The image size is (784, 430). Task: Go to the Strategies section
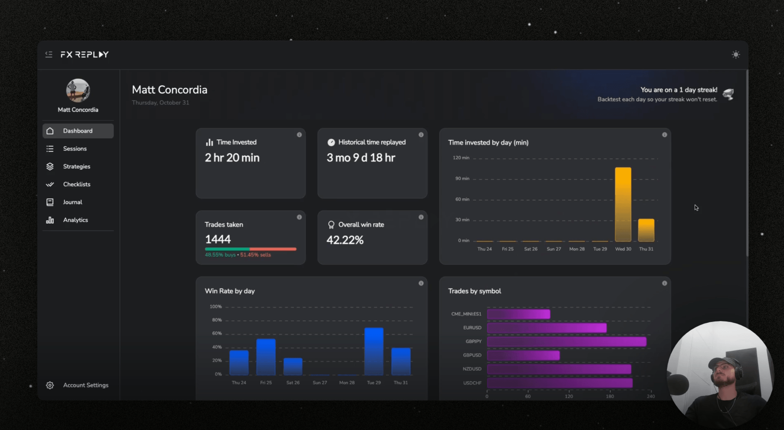[76, 167]
